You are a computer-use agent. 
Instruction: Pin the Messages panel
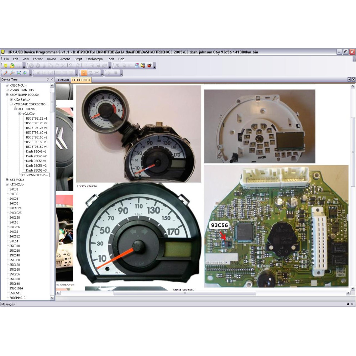coord(348,304)
